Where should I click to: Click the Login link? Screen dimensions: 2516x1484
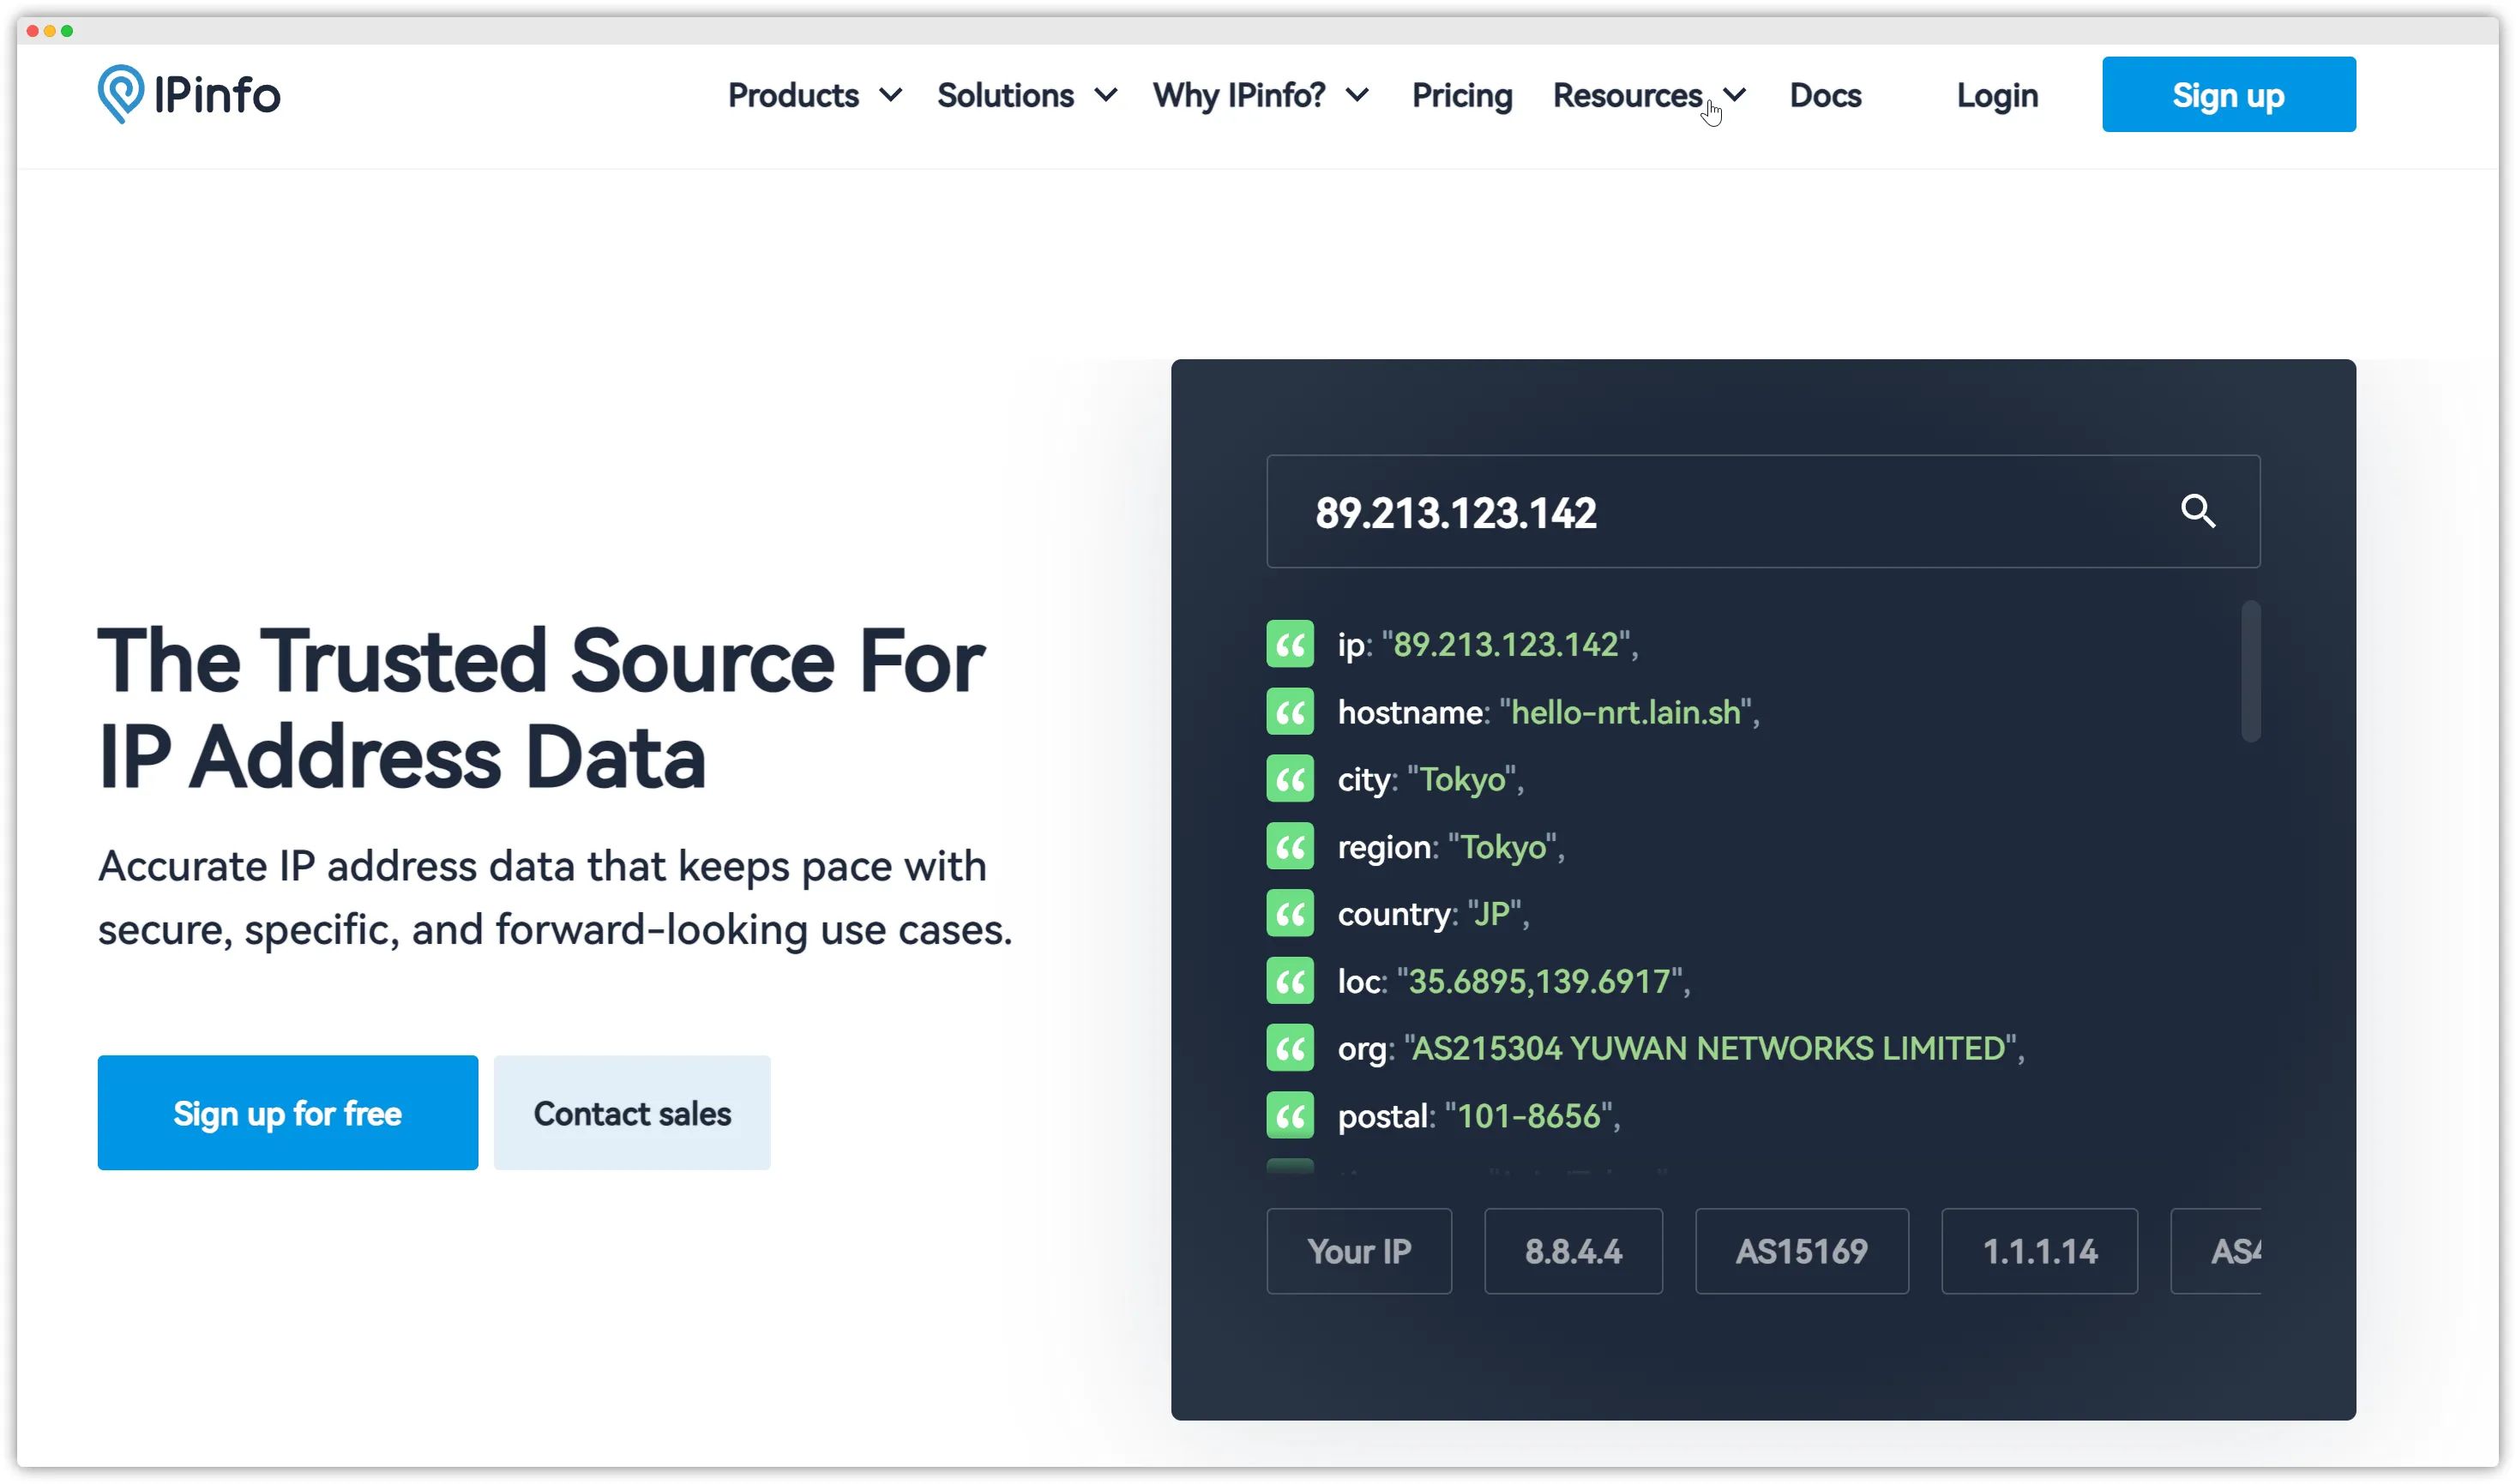tap(1997, 95)
